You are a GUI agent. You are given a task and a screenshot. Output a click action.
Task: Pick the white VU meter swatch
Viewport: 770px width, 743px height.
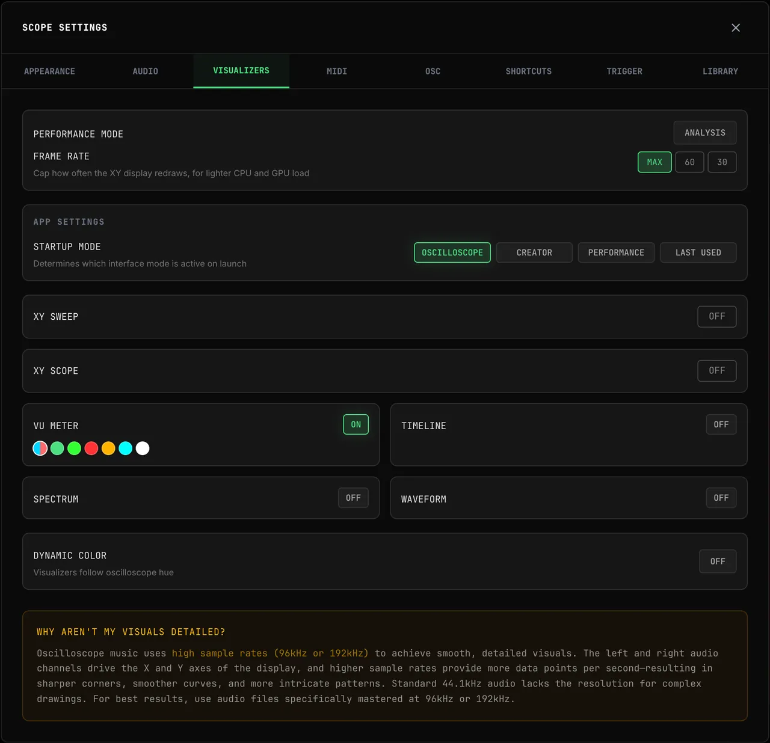pyautogui.click(x=143, y=448)
